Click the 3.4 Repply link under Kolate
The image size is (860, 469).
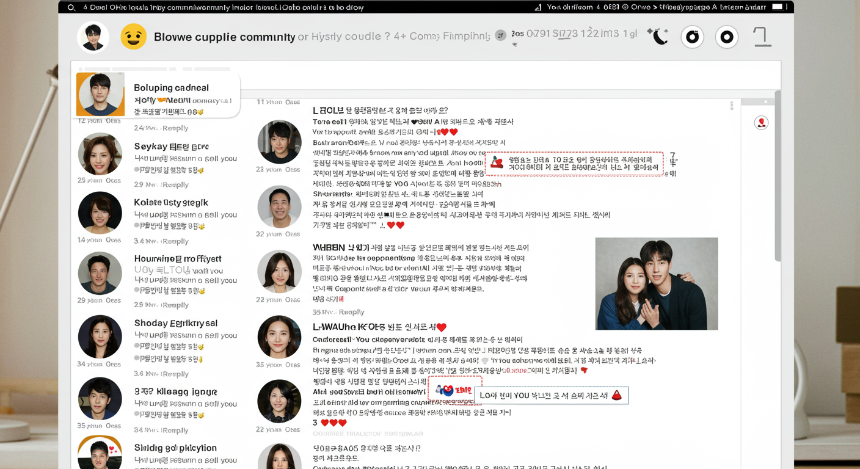pyautogui.click(x=161, y=241)
